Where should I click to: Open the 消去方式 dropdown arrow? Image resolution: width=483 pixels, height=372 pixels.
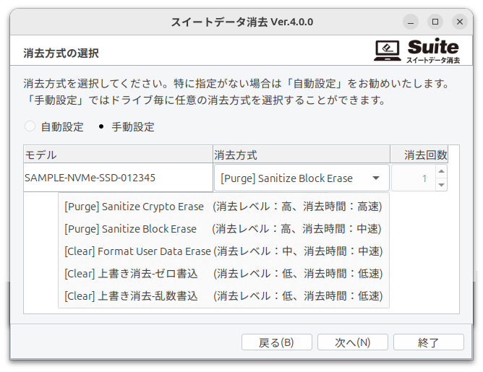[376, 178]
